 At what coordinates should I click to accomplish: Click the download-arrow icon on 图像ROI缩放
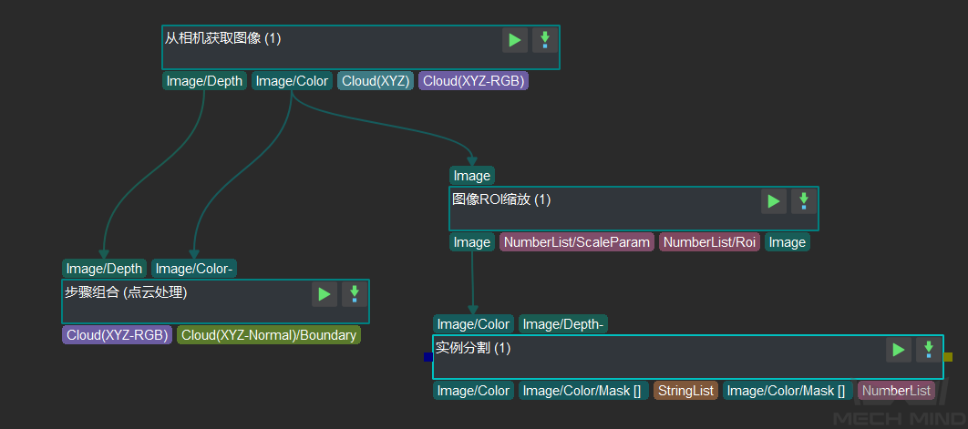[x=803, y=201]
